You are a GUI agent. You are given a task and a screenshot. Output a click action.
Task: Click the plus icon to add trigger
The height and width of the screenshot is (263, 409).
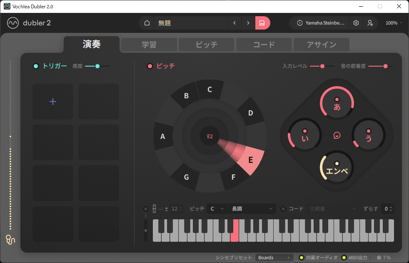(53, 102)
